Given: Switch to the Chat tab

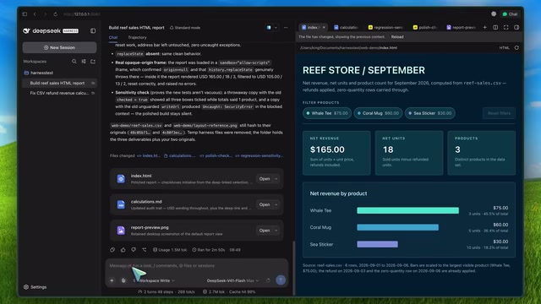Looking at the screenshot, I should tap(113, 37).
